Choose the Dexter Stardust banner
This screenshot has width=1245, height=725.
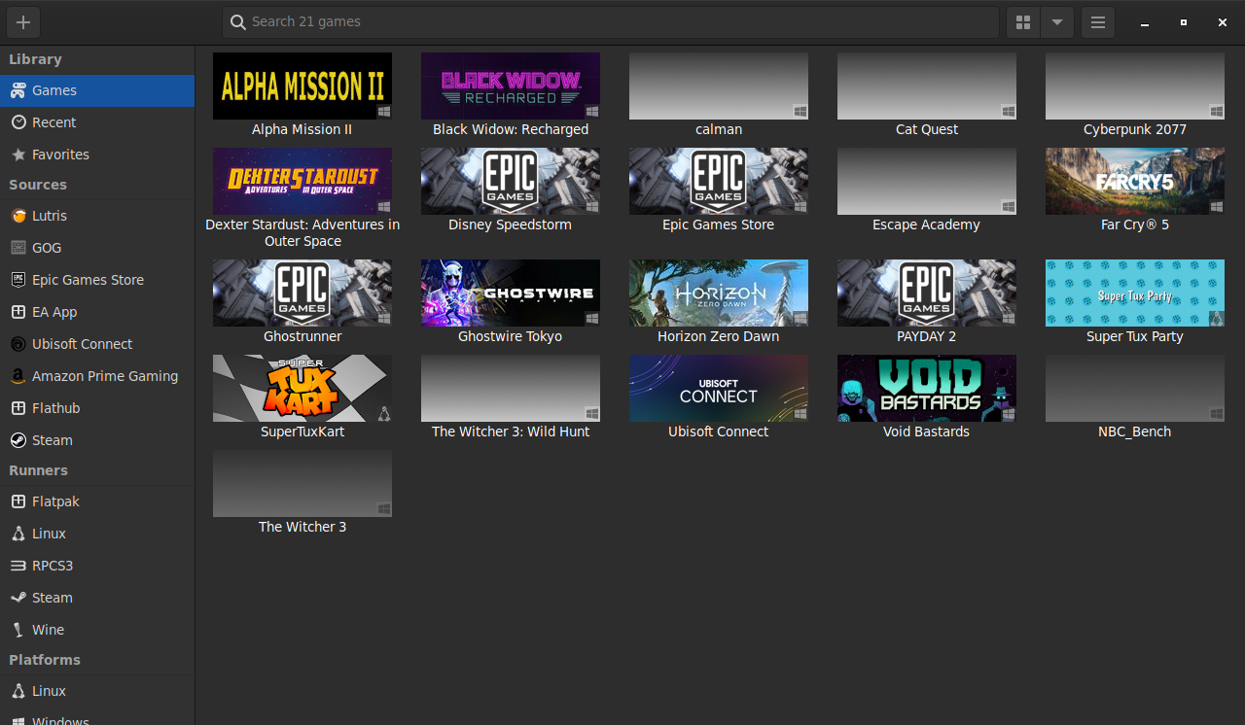[x=302, y=181]
